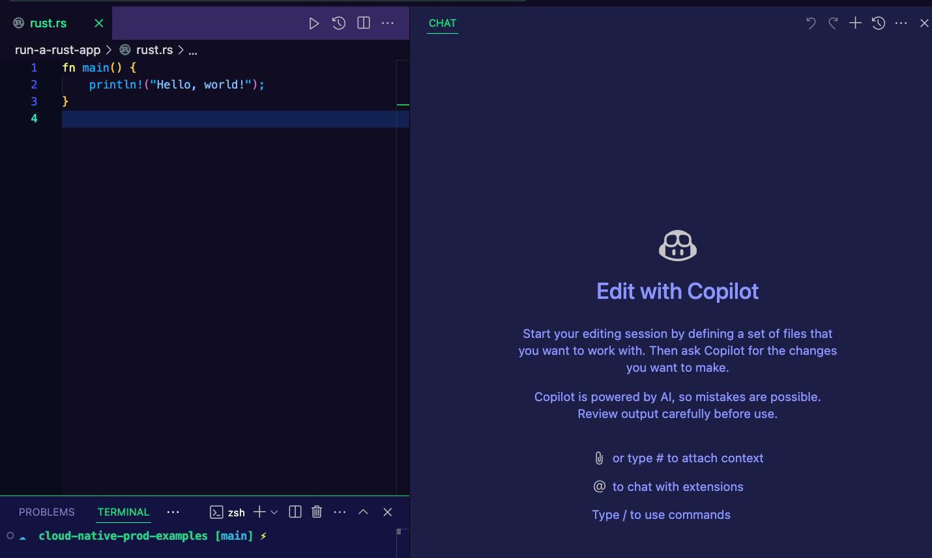Screen dimensions: 932x558
Task: Start a new chat with plus icon
Action: [855, 23]
